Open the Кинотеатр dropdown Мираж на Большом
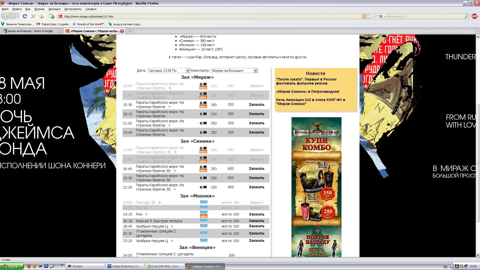 (234, 70)
